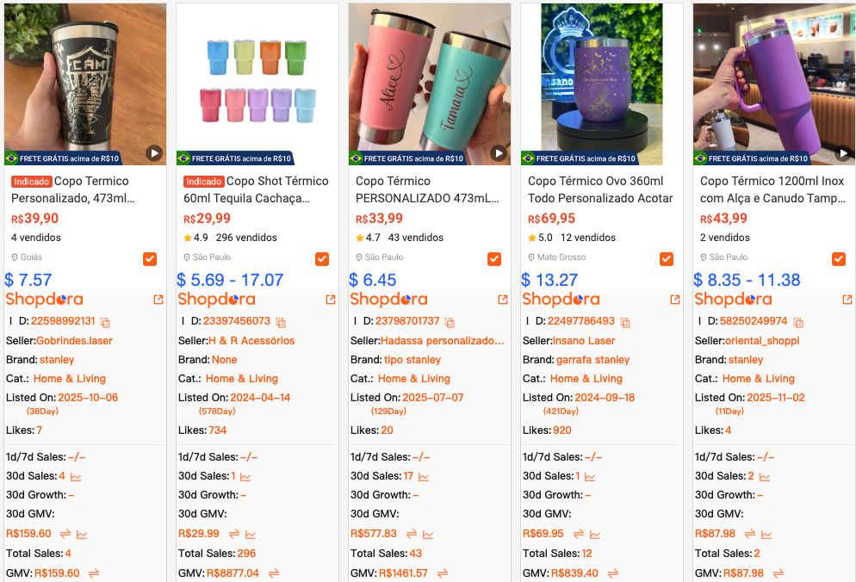
Task: Uncheck the Goiás product checkbox
Action: [x=150, y=259]
